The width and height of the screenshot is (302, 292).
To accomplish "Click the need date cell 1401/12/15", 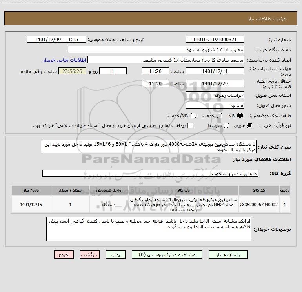I will click(x=31, y=205).
